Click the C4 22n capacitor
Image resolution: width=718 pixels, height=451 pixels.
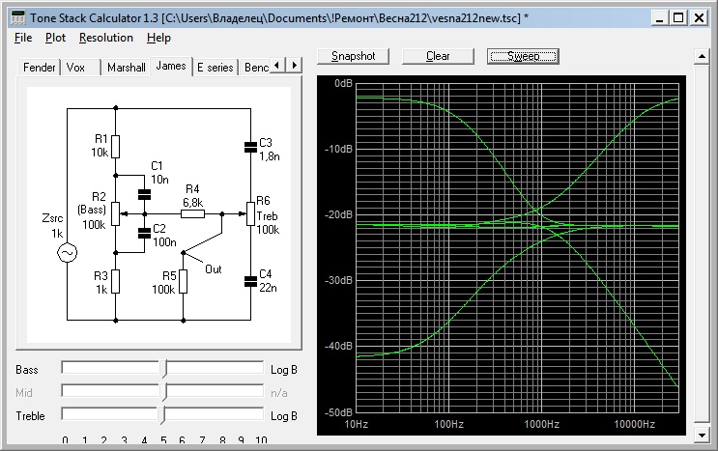[x=250, y=281]
